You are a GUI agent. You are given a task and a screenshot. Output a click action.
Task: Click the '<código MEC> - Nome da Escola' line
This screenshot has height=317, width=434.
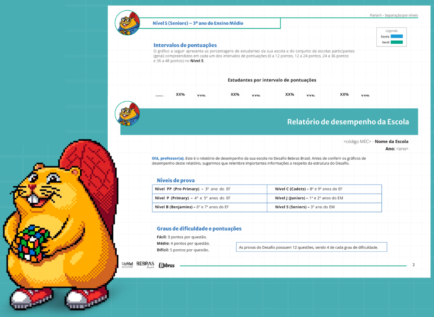click(376, 142)
